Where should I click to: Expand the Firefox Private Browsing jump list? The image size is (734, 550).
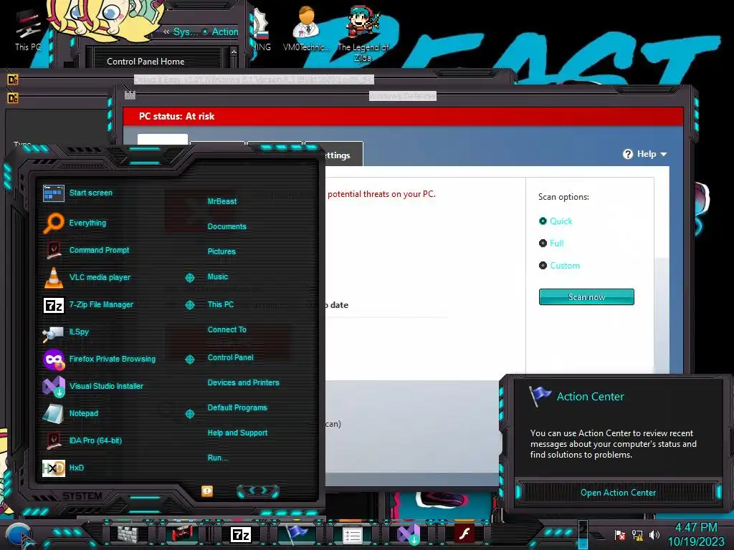[x=189, y=360]
